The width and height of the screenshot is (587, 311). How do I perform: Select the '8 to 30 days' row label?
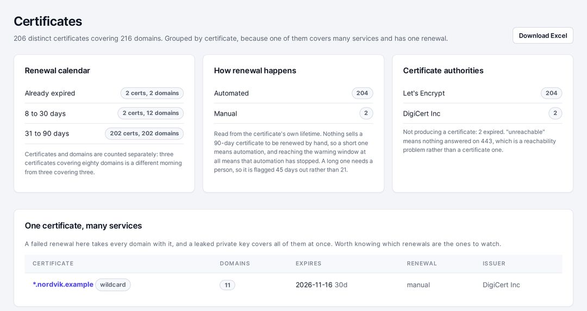click(x=45, y=113)
